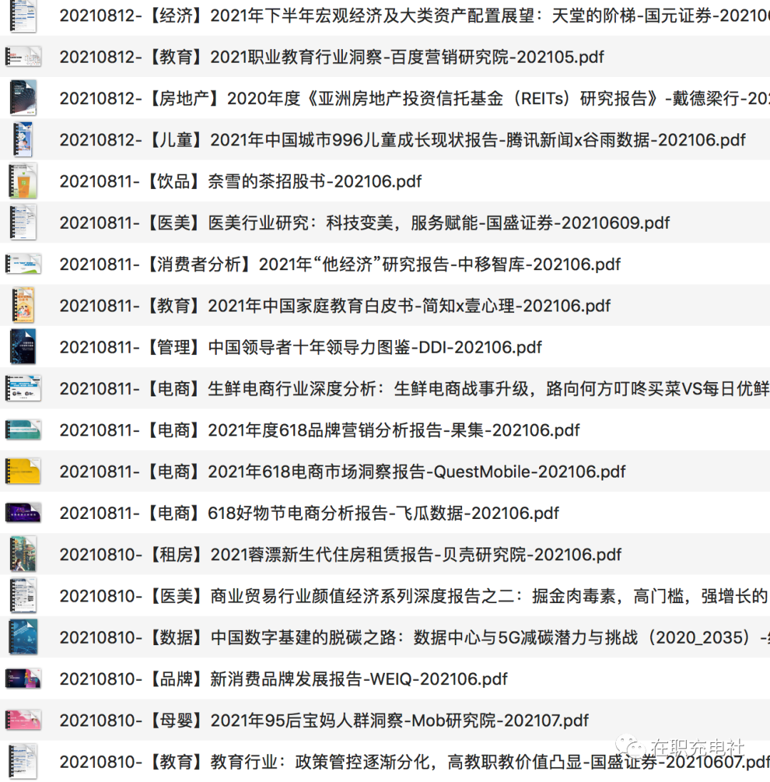
Task: Click the icon of the 996儿童成长现状报告 PDF
Action: (23, 140)
